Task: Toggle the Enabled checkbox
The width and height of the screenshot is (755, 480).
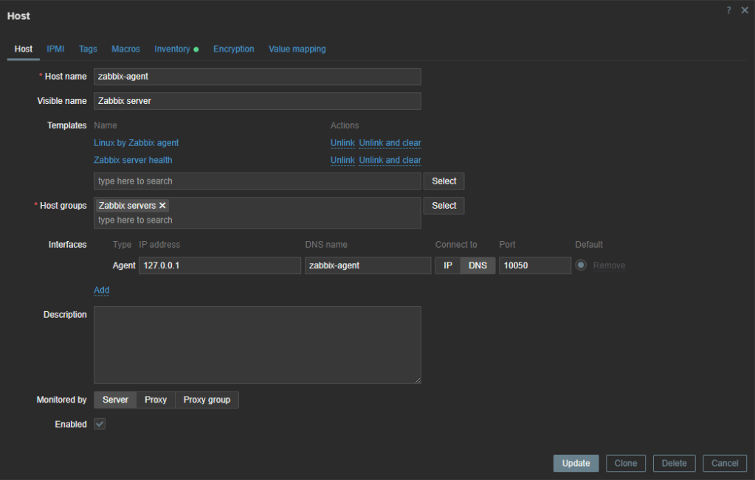Action: 100,424
